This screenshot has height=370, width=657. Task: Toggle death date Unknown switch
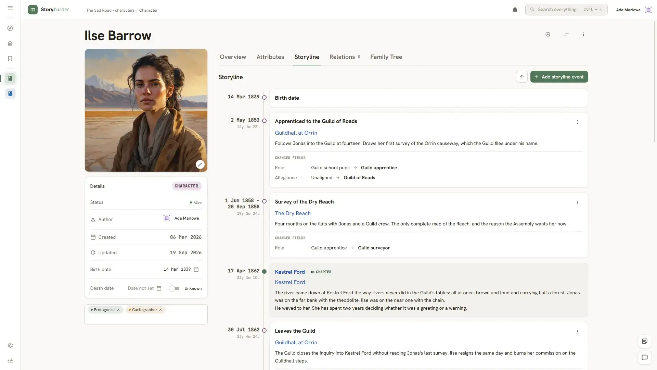click(175, 288)
